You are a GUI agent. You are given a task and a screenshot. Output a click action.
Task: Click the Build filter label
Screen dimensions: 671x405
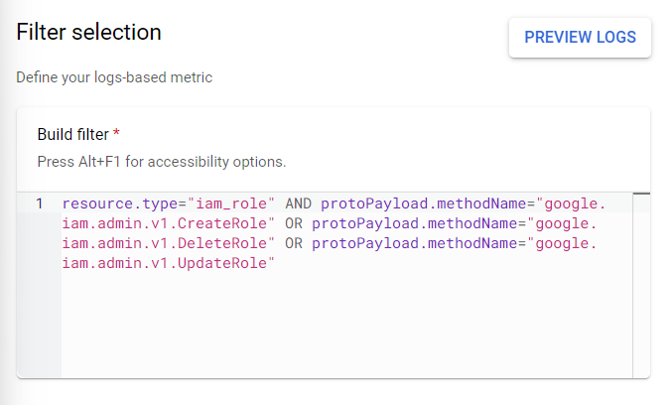tap(72, 134)
